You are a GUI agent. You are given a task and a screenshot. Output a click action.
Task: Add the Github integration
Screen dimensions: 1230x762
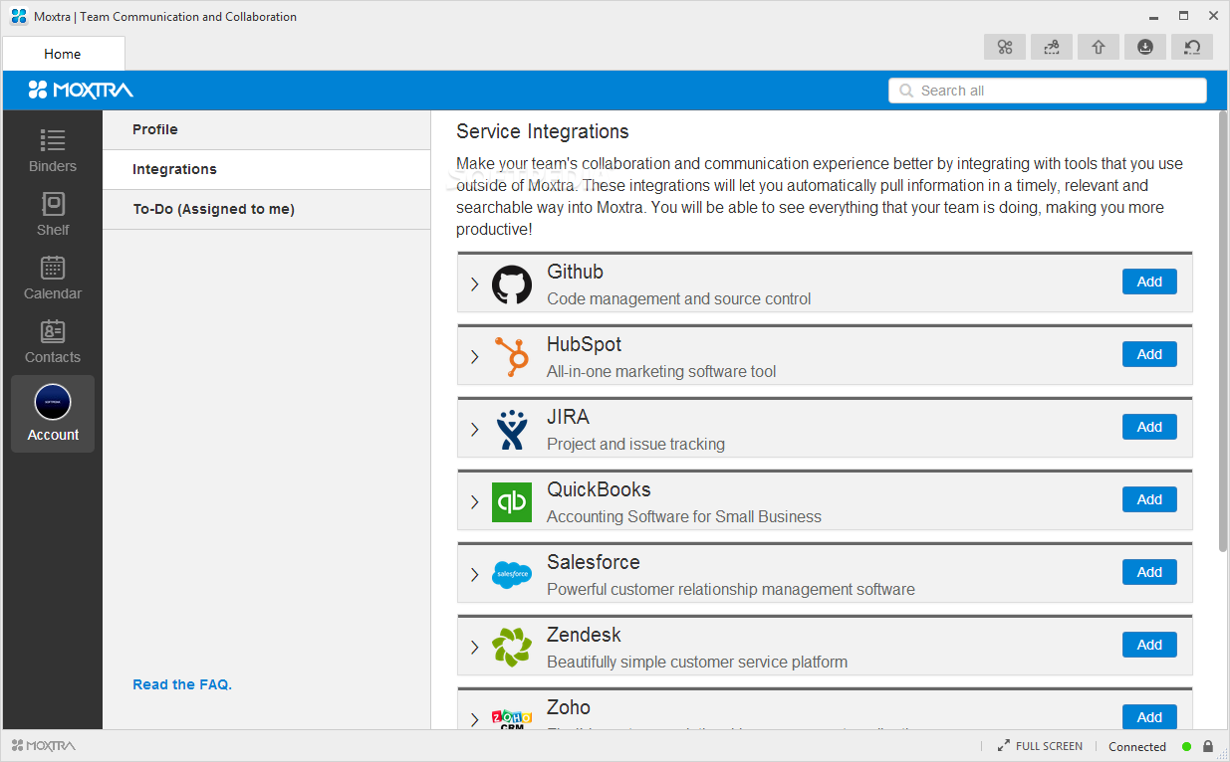pos(1149,282)
